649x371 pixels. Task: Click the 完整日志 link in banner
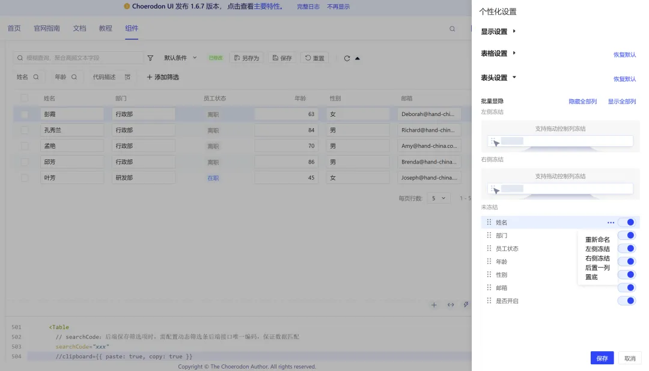308,7
